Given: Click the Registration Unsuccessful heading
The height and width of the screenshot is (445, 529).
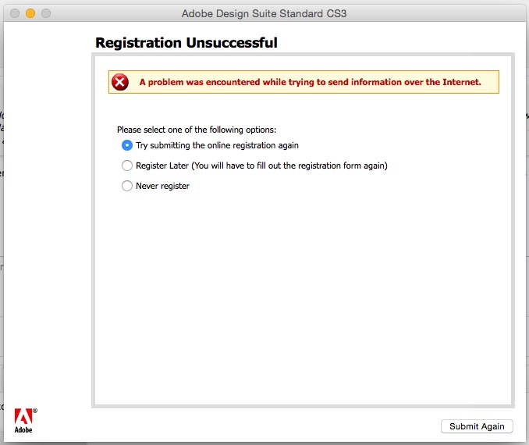Looking at the screenshot, I should tap(186, 43).
